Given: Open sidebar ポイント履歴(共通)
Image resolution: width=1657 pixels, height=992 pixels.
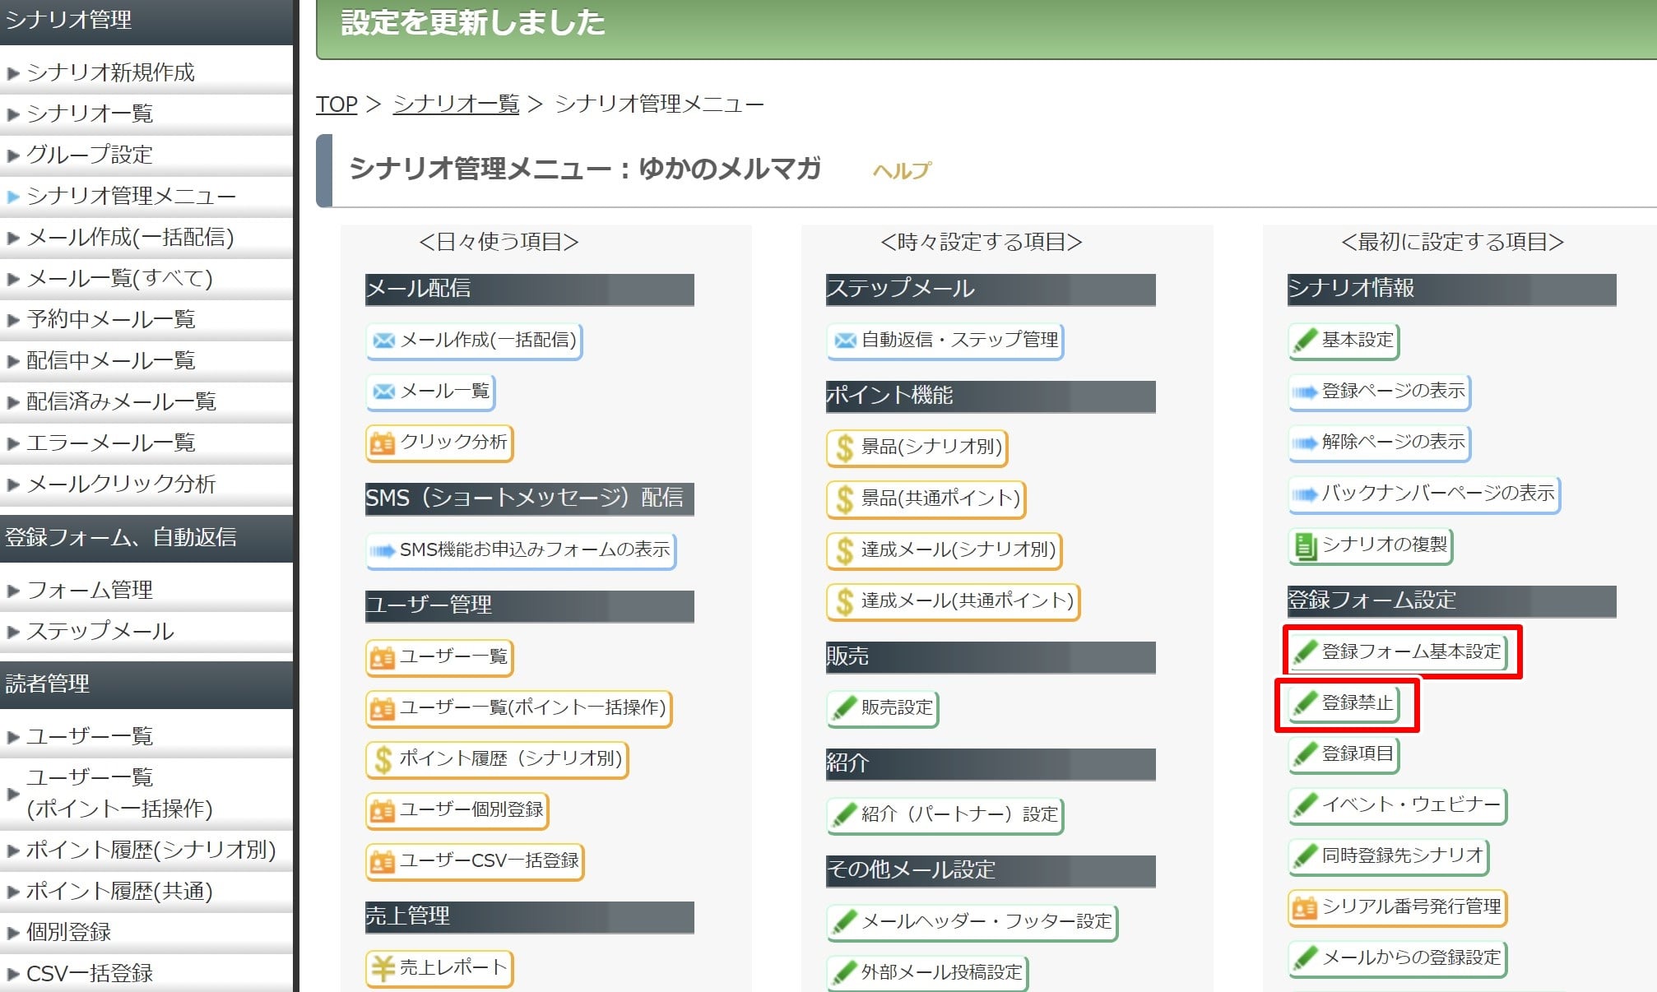Looking at the screenshot, I should pos(146,891).
